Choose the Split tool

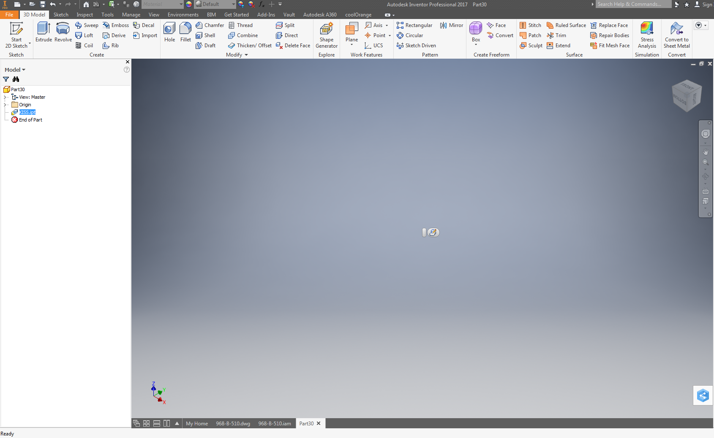(285, 25)
